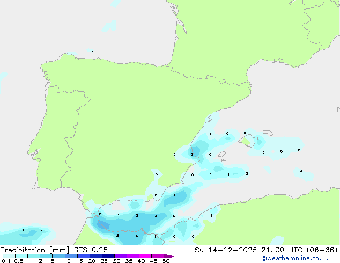This screenshot has width=340, height=263.
Task: Click the 40 mm magenta legend swatch
Action: coord(145,257)
